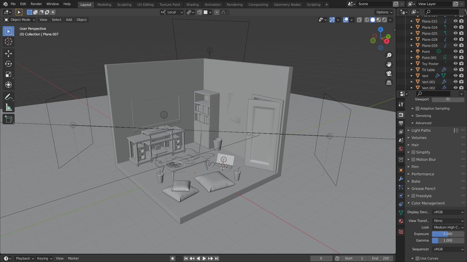
Task: Enable the Simplify checkbox
Action: [x=413, y=153]
